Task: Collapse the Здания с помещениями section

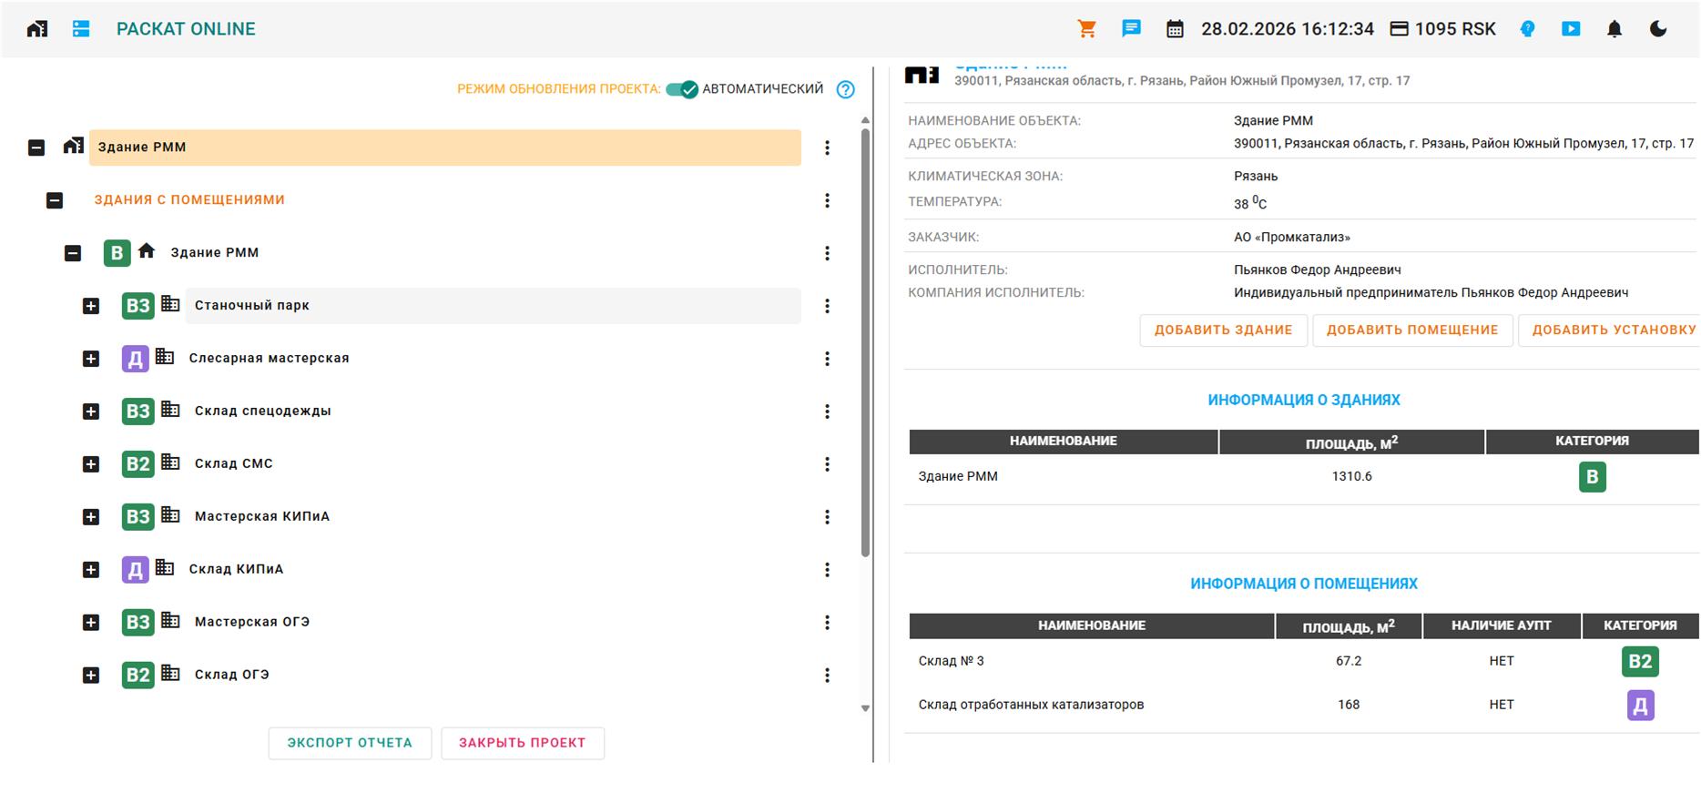Action: click(x=55, y=200)
